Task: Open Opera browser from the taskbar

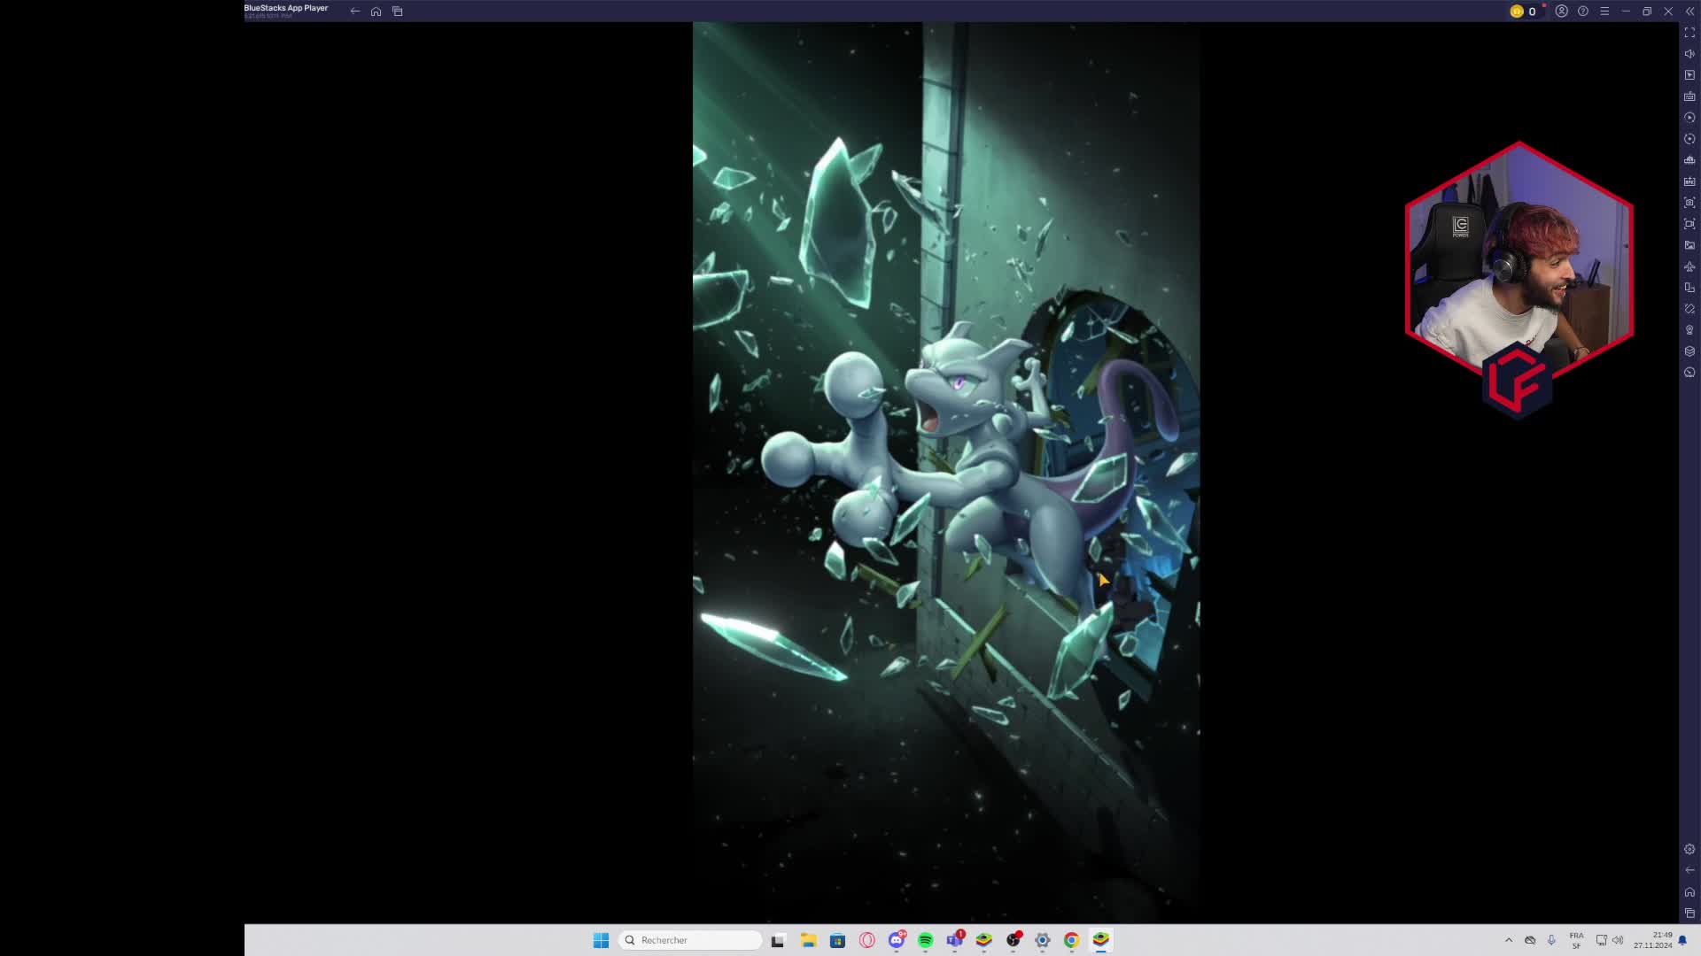Action: point(866,940)
